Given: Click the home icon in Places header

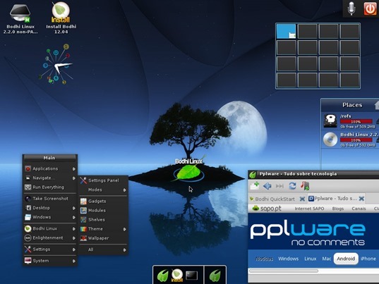Looking at the screenshot, I should point(377,105).
